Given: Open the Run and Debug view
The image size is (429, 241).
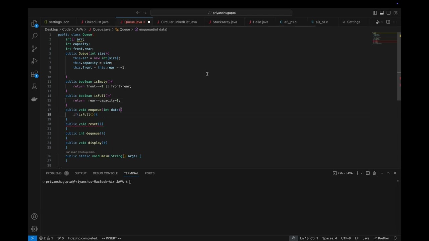Looking at the screenshot, I should (34, 61).
